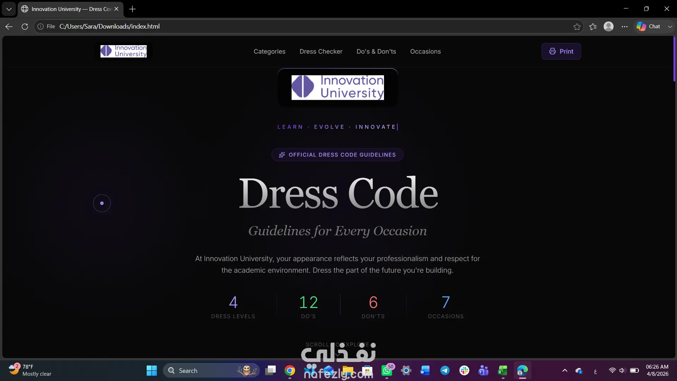Image resolution: width=677 pixels, height=381 pixels.
Task: Click the printer icon on the Print button
Action: pos(552,52)
